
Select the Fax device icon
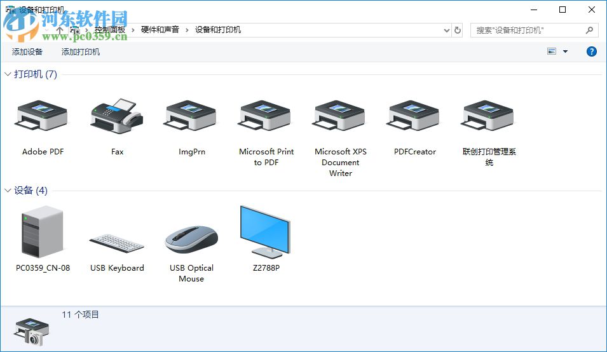[117, 116]
